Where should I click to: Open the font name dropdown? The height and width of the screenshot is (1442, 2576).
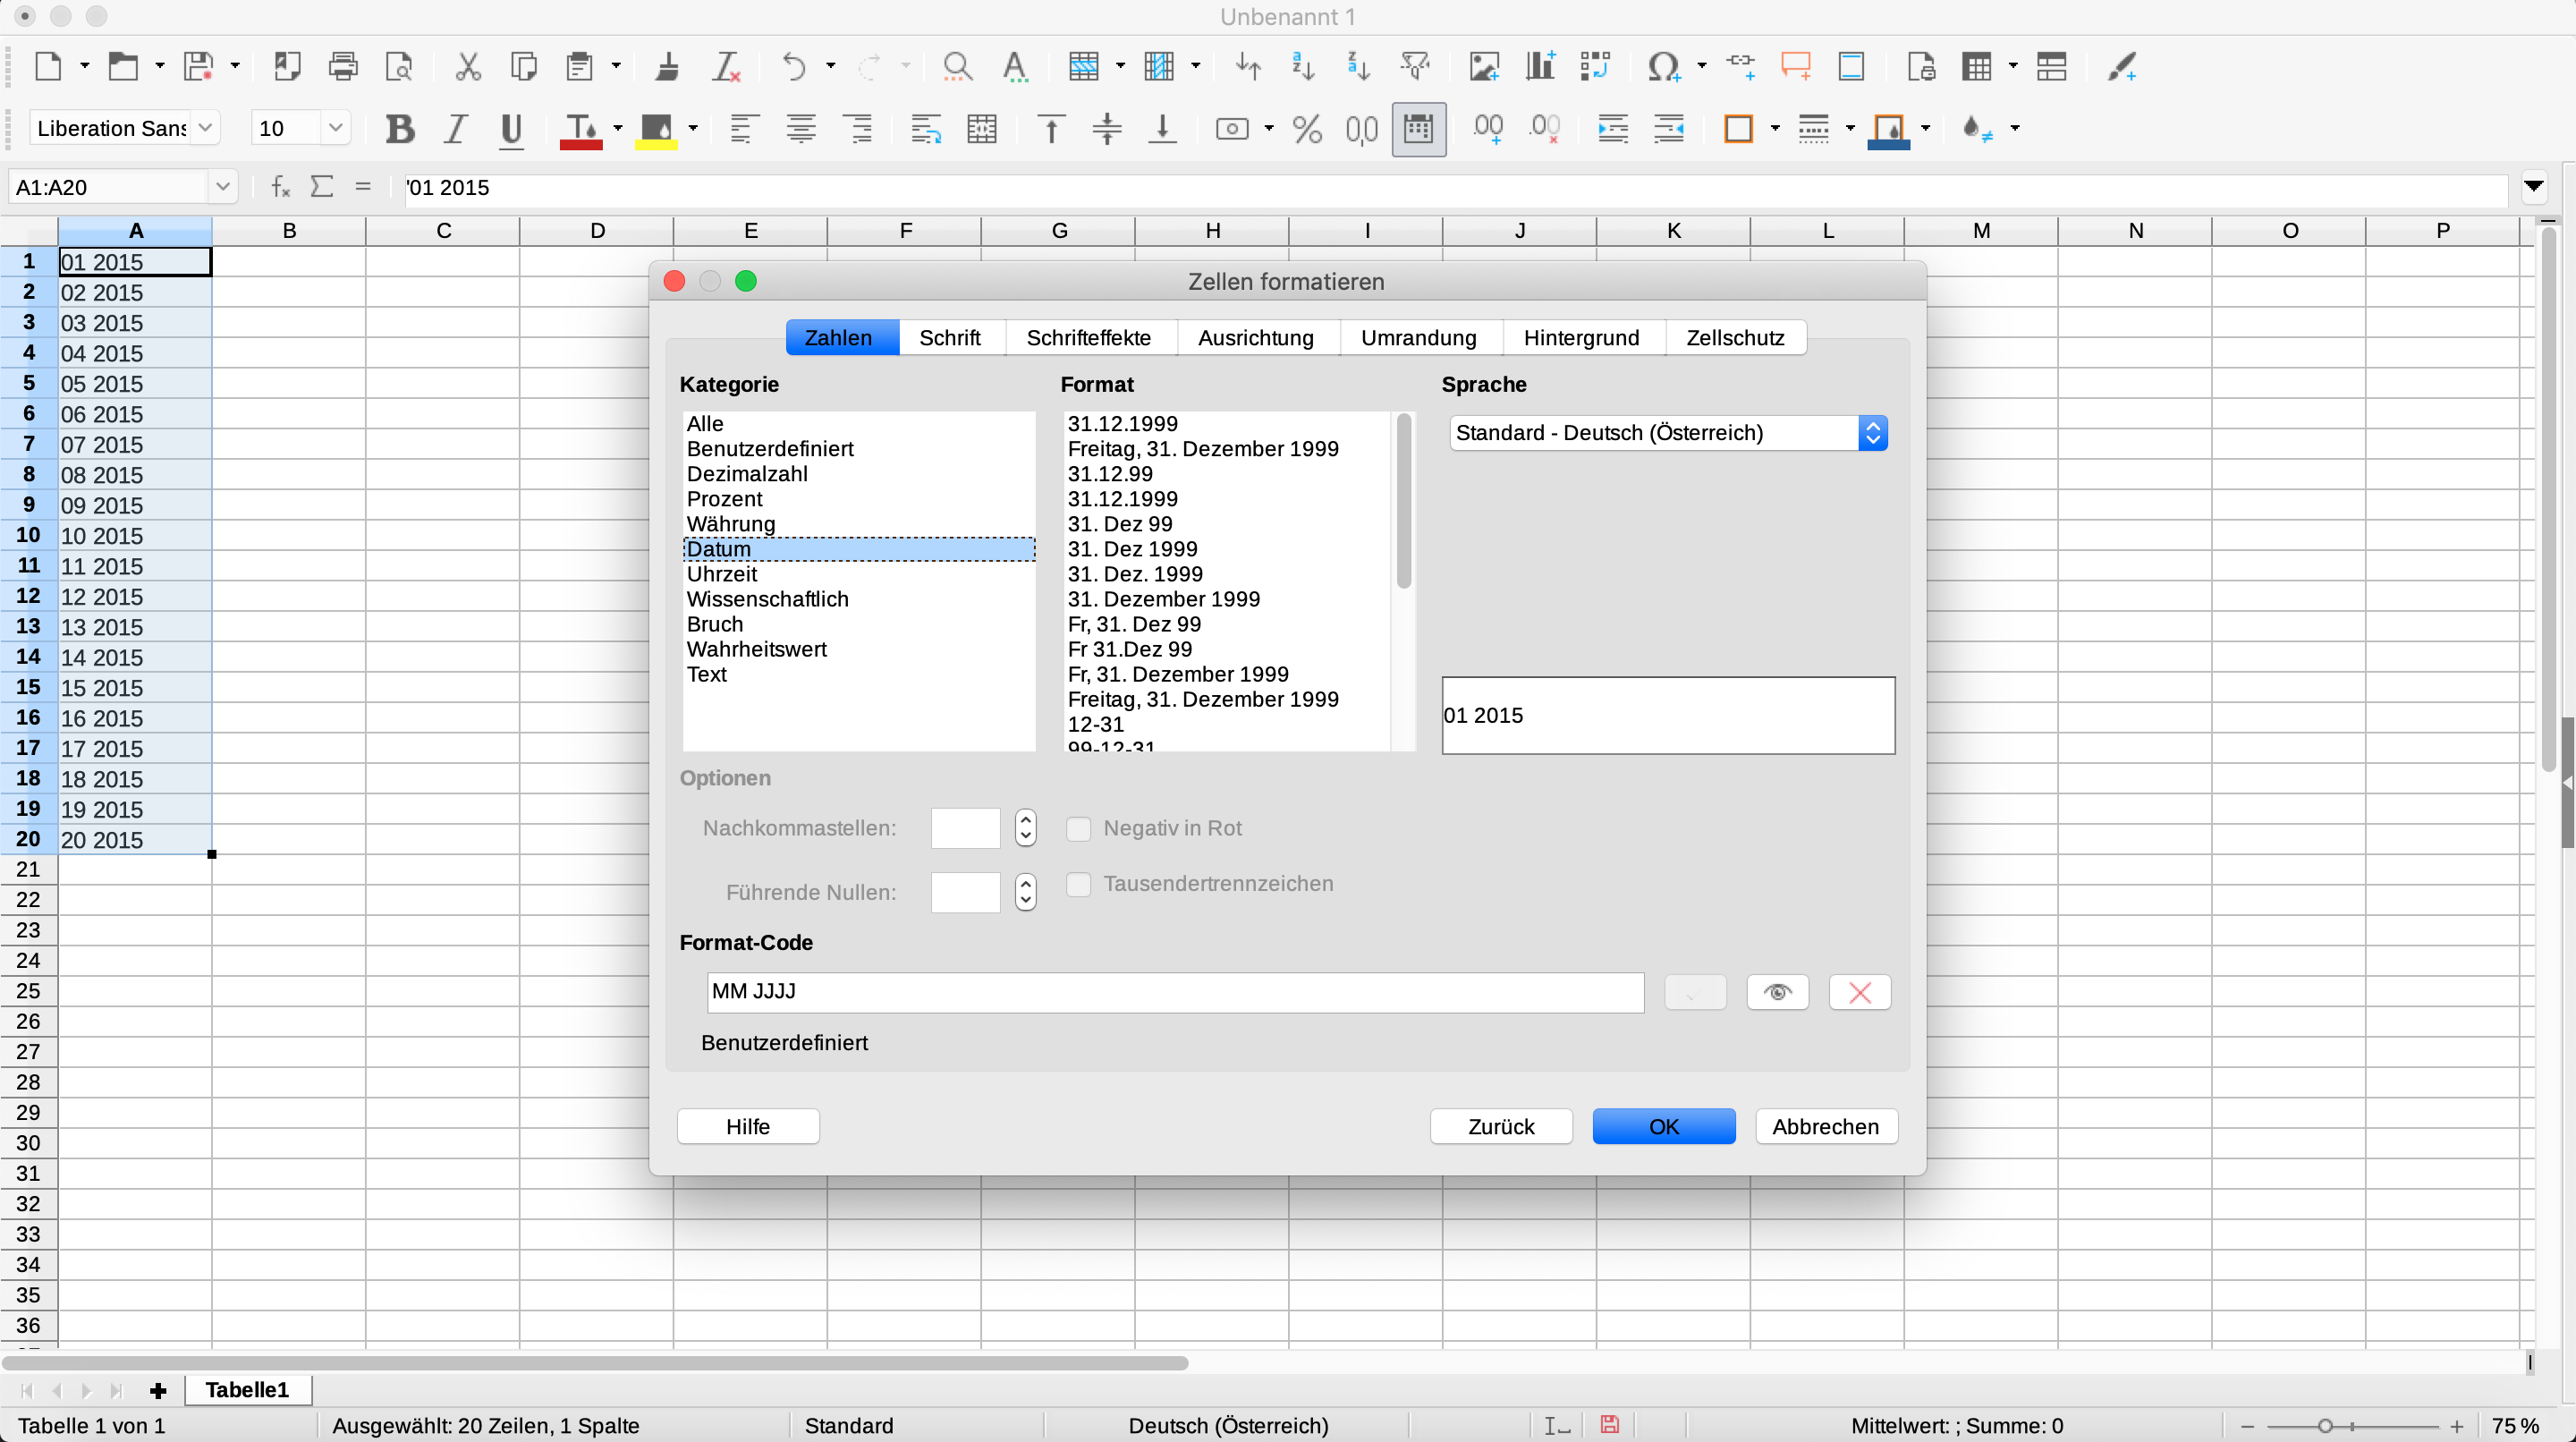click(x=205, y=128)
